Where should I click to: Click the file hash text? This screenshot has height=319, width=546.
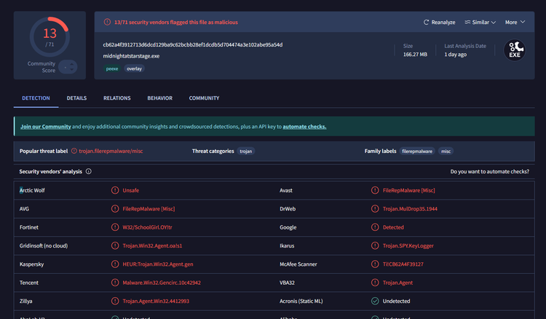193,44
